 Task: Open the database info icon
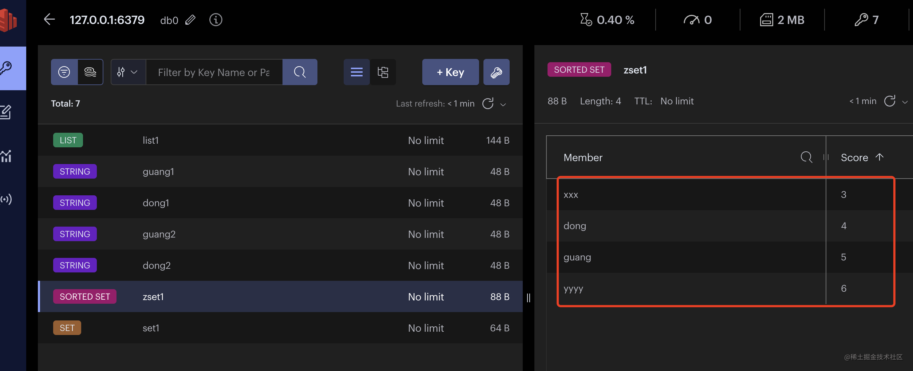[216, 20]
